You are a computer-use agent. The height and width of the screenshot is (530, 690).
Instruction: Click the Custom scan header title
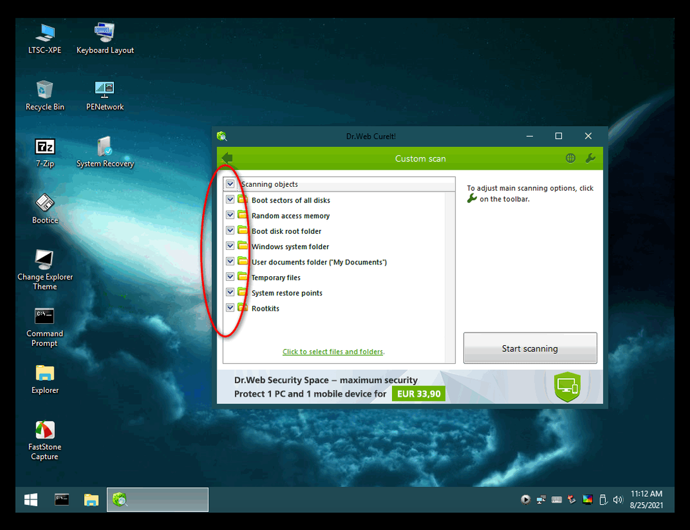click(x=420, y=158)
